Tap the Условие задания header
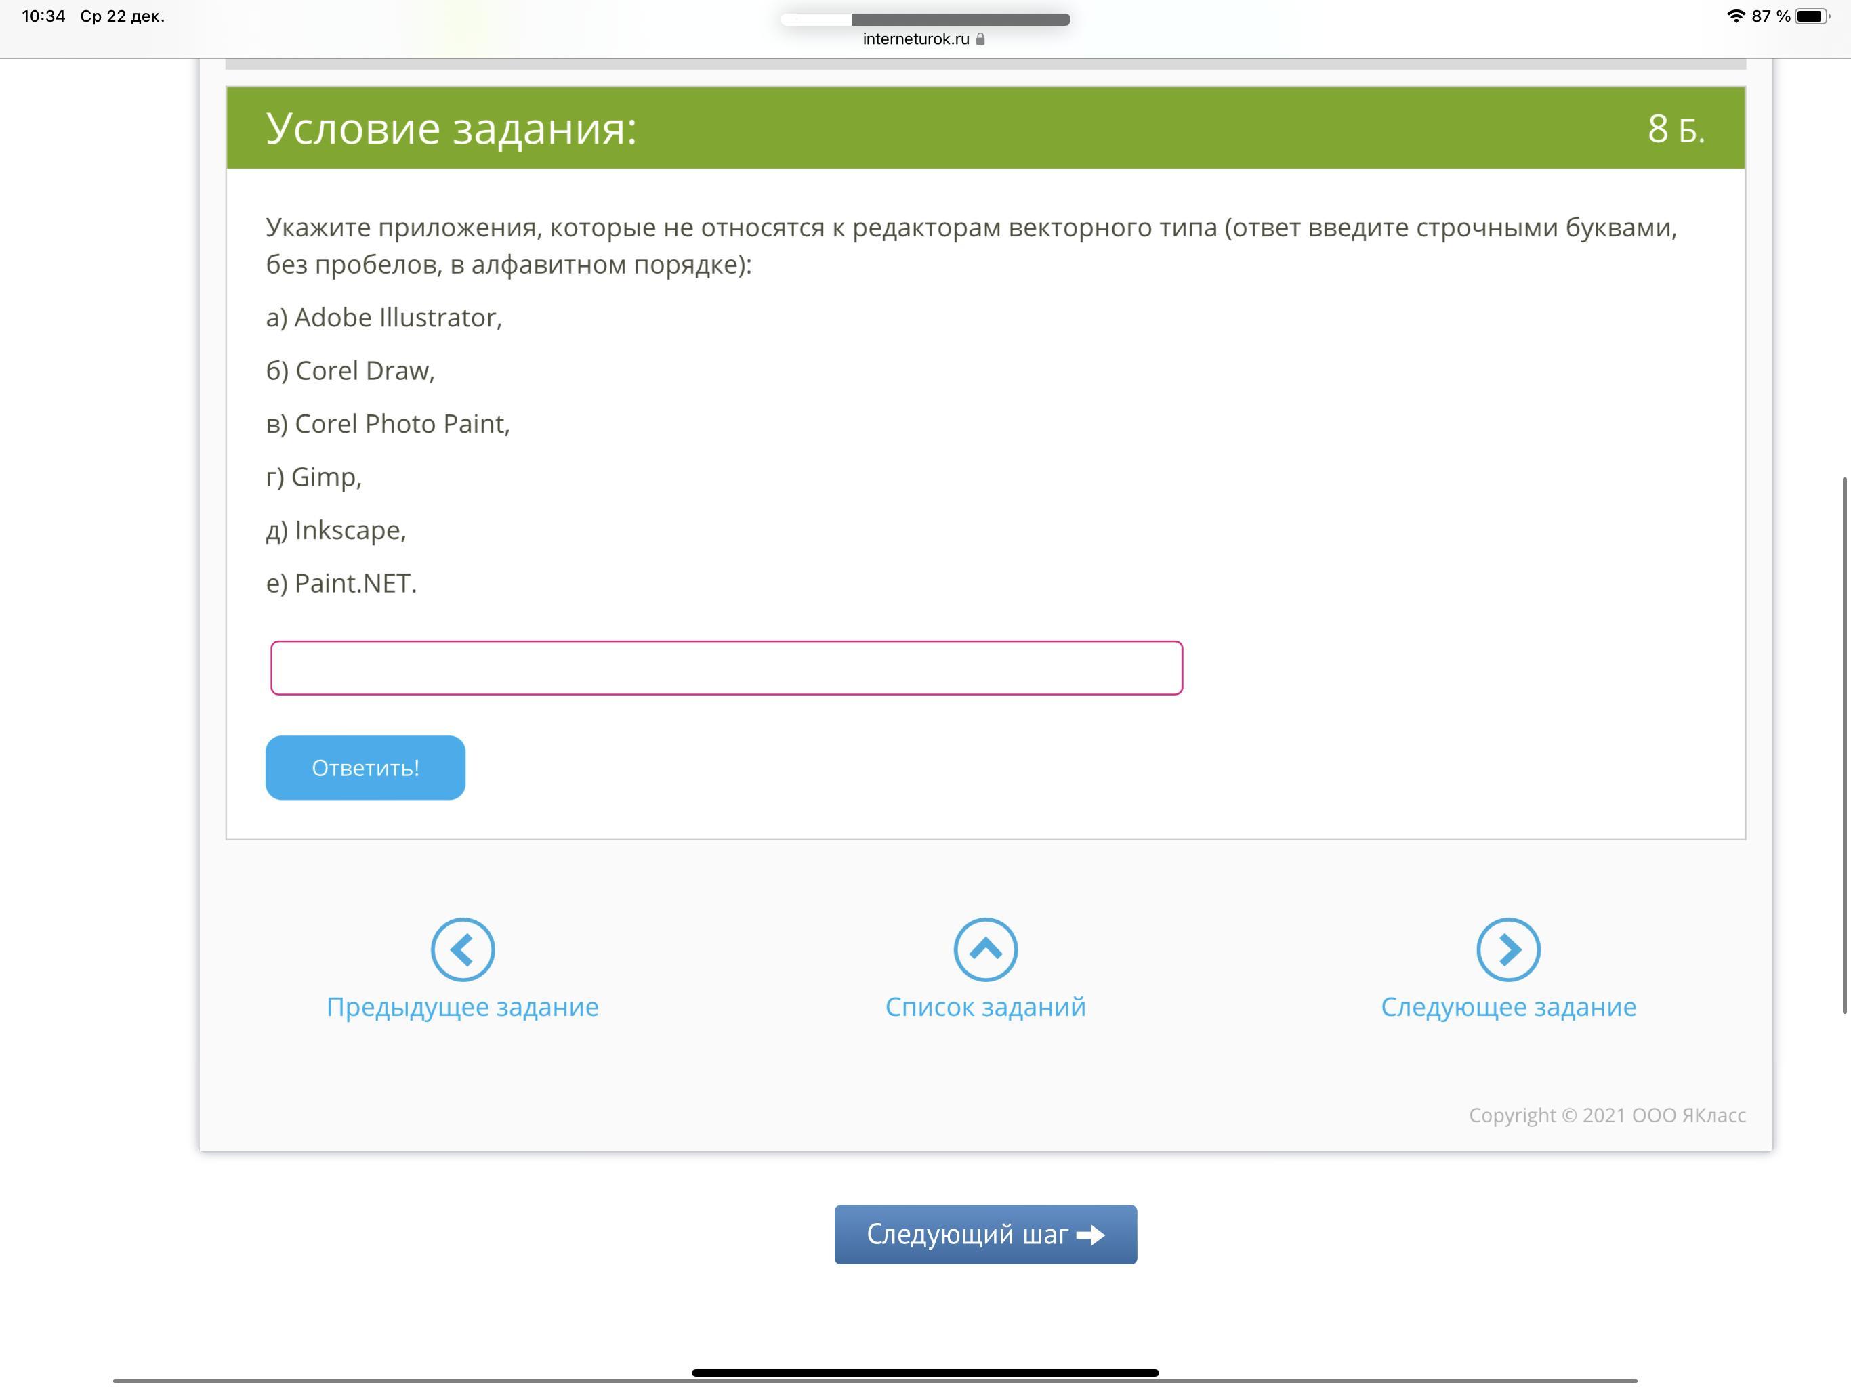The height and width of the screenshot is (1387, 1851). click(x=451, y=129)
